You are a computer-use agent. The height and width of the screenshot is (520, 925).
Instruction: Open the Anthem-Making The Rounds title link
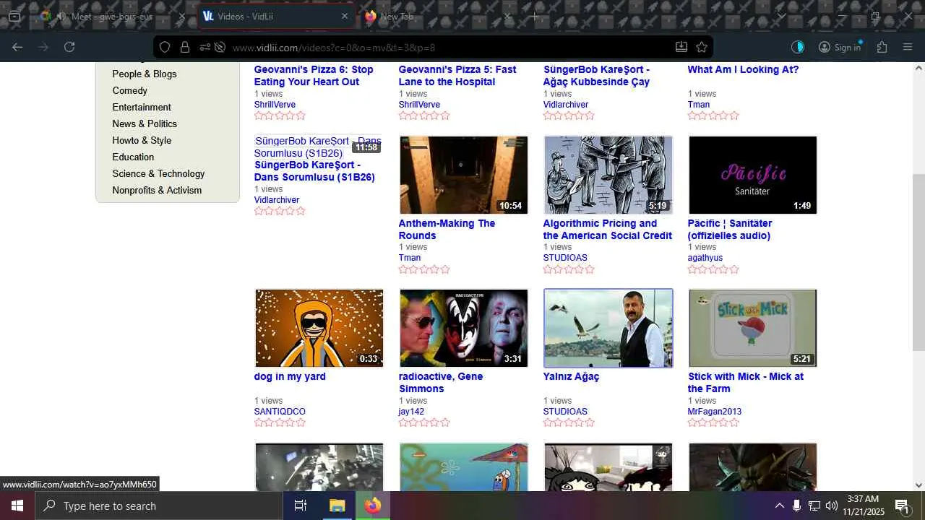pos(447,229)
